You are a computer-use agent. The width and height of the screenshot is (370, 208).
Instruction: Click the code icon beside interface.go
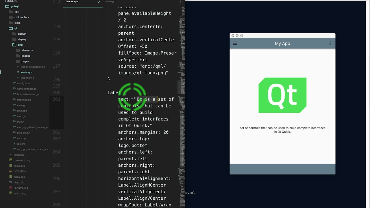pos(14,100)
